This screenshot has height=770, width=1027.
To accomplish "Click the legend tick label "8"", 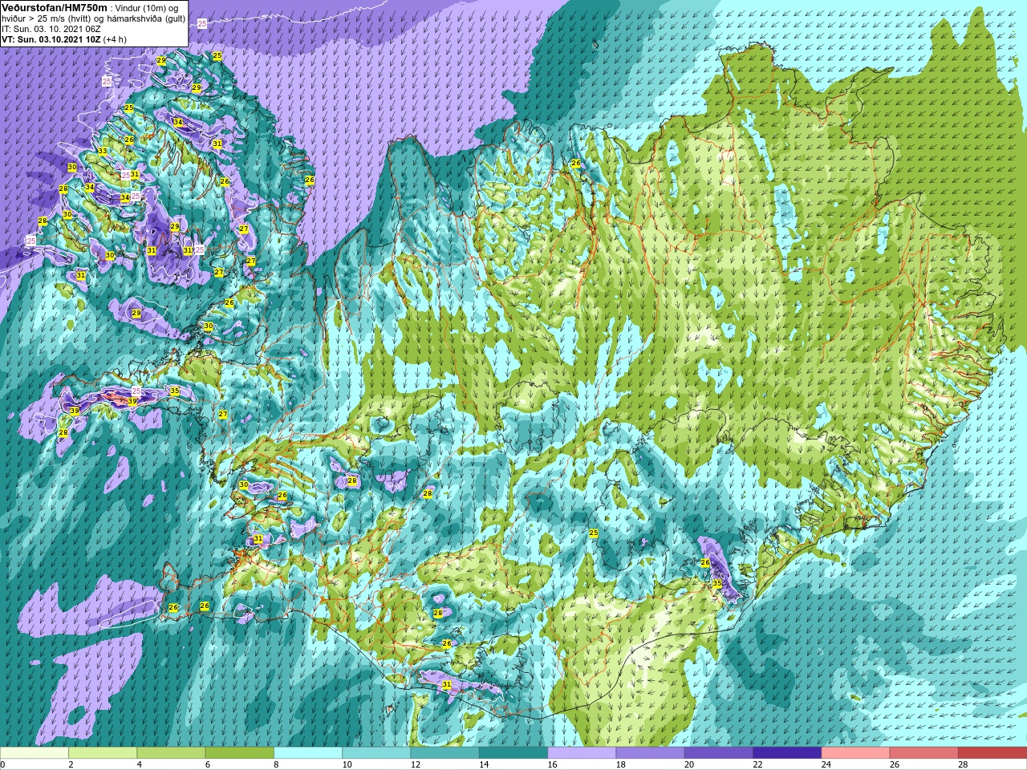I will coord(276,764).
